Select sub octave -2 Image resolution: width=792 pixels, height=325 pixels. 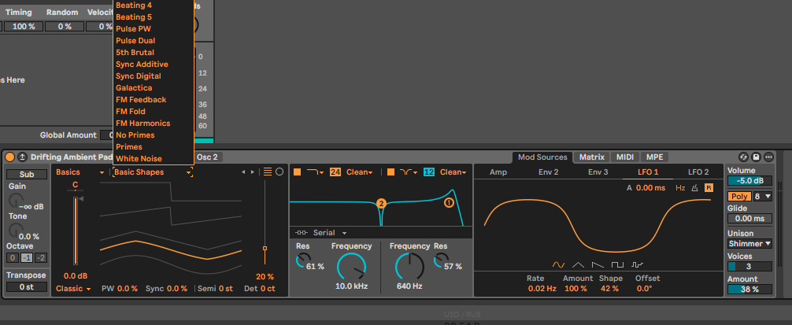pyautogui.click(x=41, y=258)
